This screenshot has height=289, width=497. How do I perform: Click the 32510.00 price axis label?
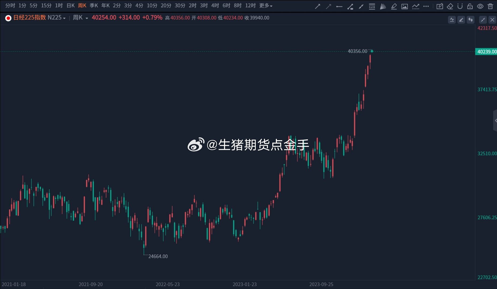(x=487, y=154)
